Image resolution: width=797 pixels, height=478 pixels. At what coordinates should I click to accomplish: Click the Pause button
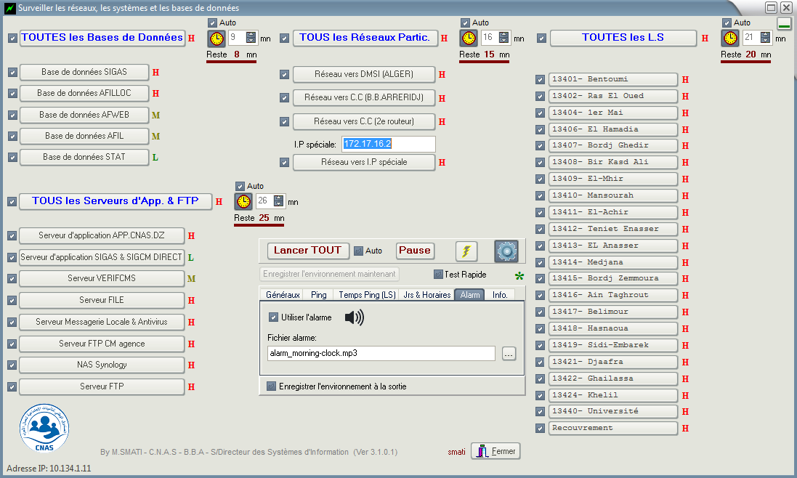tap(415, 251)
